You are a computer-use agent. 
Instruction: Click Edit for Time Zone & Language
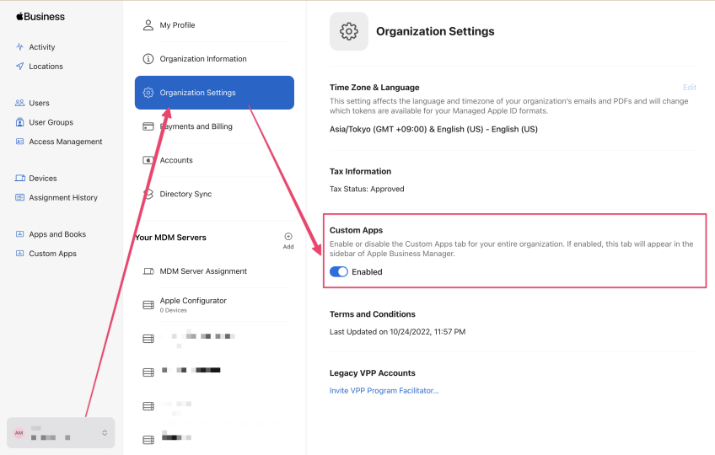click(x=689, y=88)
